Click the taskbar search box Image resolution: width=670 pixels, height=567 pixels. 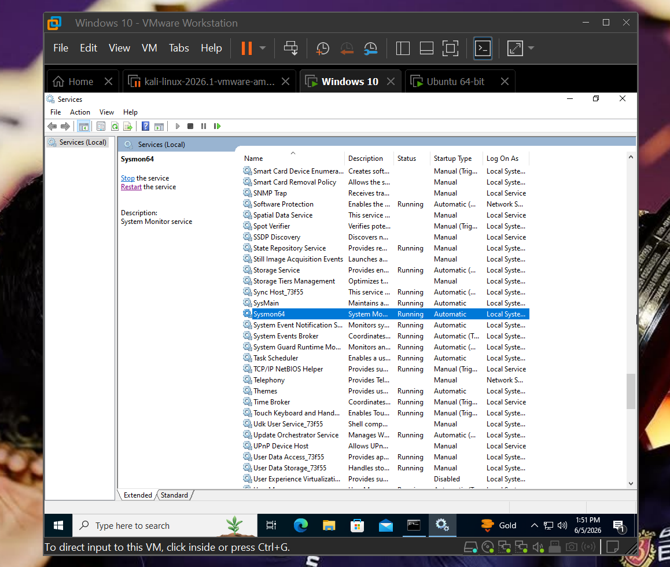pyautogui.click(x=165, y=525)
